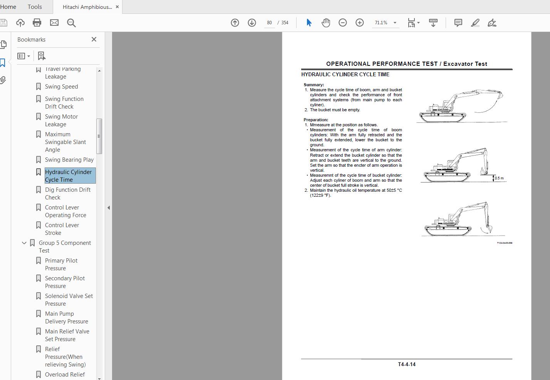The image size is (550, 380).
Task: Open zoom level dropdown
Action: pyautogui.click(x=395, y=23)
